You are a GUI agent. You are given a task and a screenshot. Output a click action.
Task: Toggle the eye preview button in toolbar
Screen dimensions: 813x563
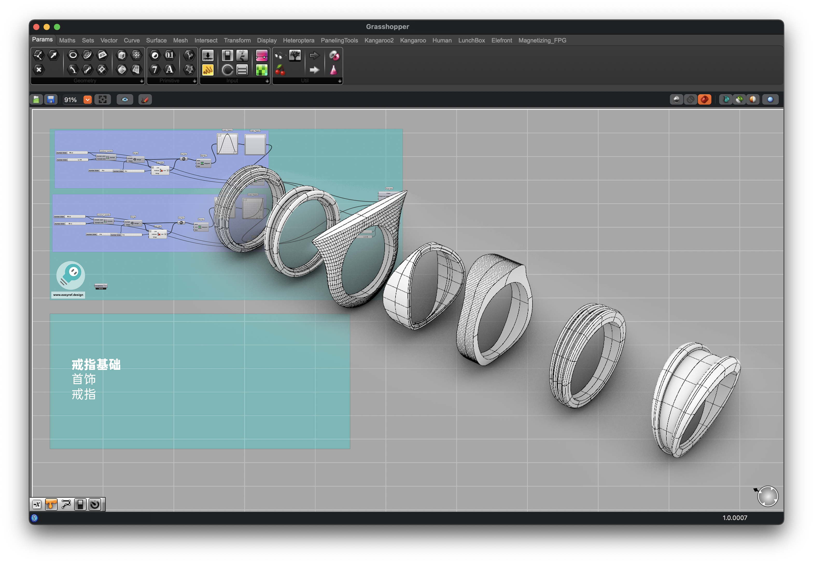(x=125, y=100)
